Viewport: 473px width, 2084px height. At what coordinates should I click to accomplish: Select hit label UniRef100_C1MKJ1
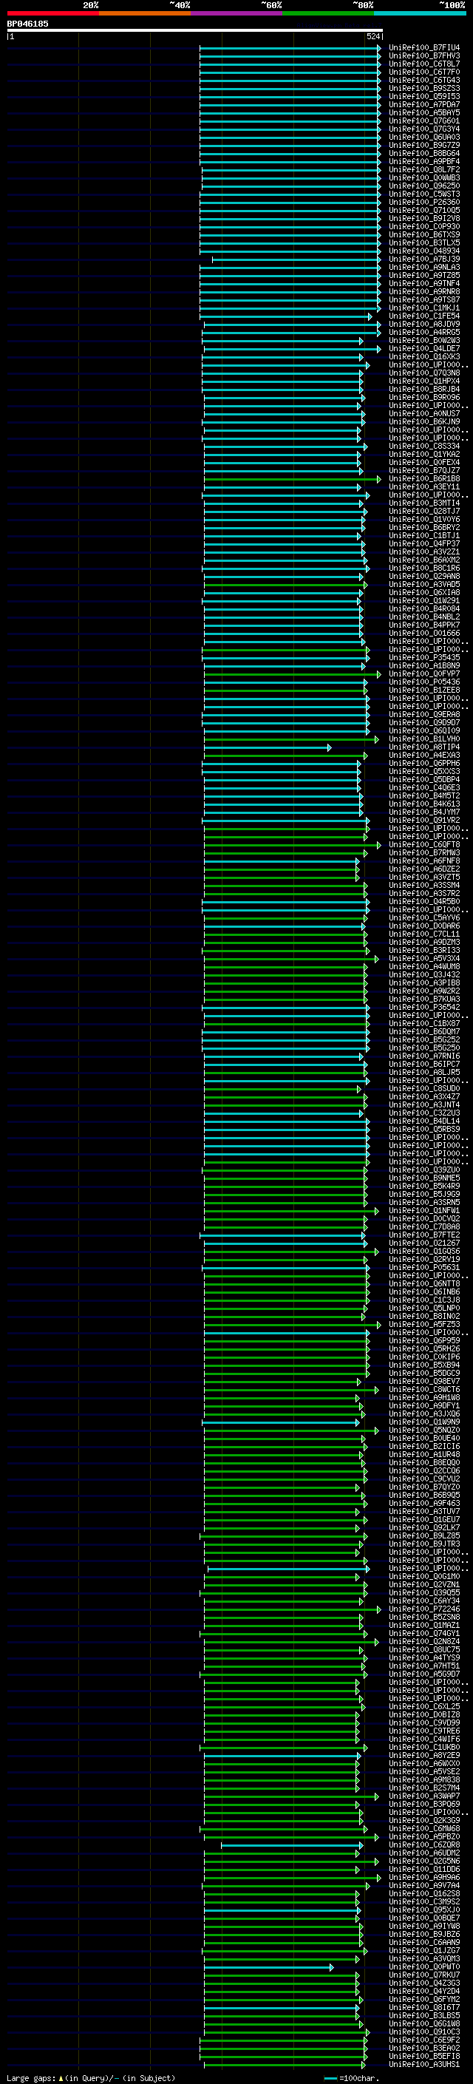pyautogui.click(x=424, y=308)
